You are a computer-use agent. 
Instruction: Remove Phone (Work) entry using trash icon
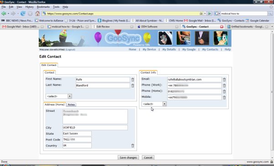click(224, 86)
